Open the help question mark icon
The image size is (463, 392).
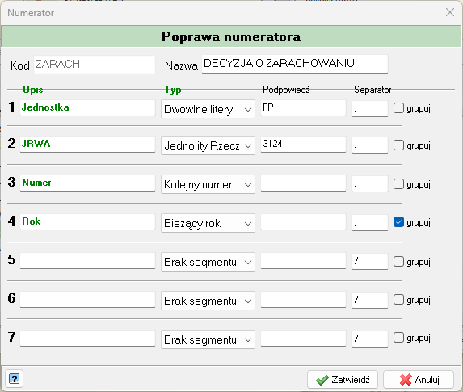[14, 378]
